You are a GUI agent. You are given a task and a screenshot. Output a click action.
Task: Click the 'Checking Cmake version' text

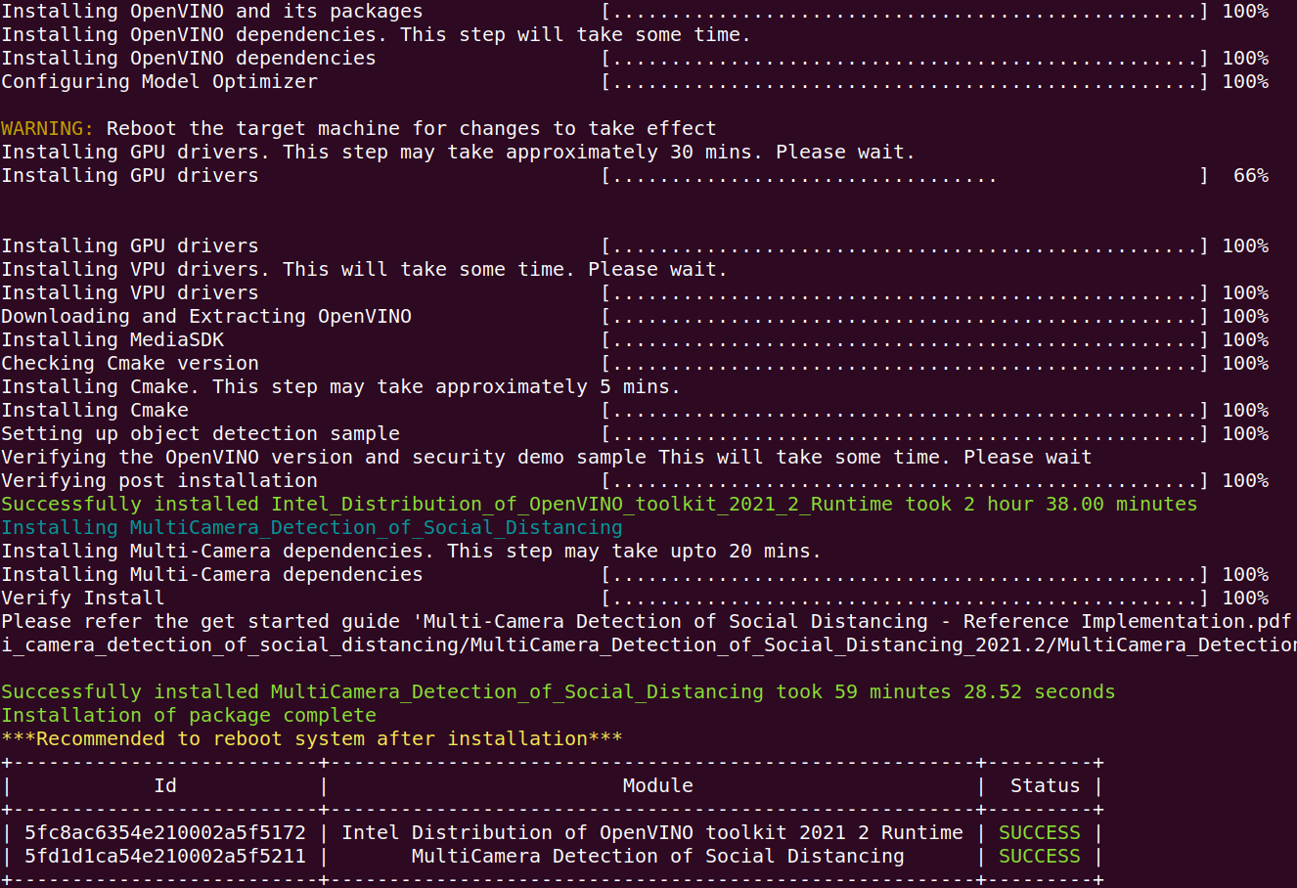(130, 364)
